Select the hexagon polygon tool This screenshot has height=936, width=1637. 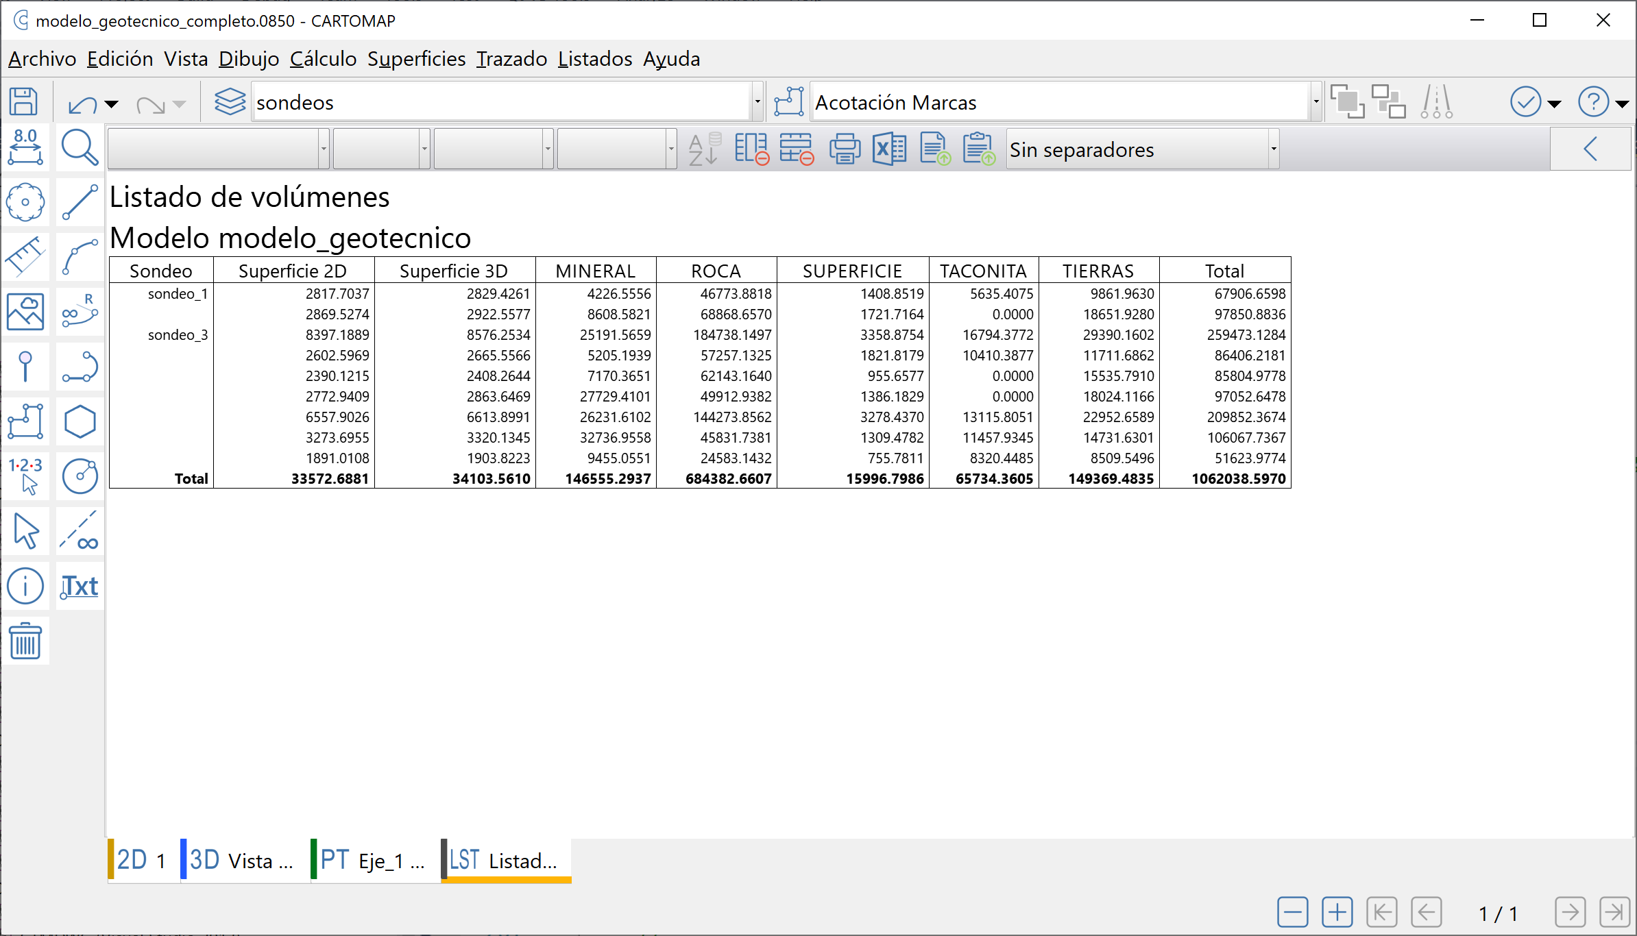tap(80, 421)
